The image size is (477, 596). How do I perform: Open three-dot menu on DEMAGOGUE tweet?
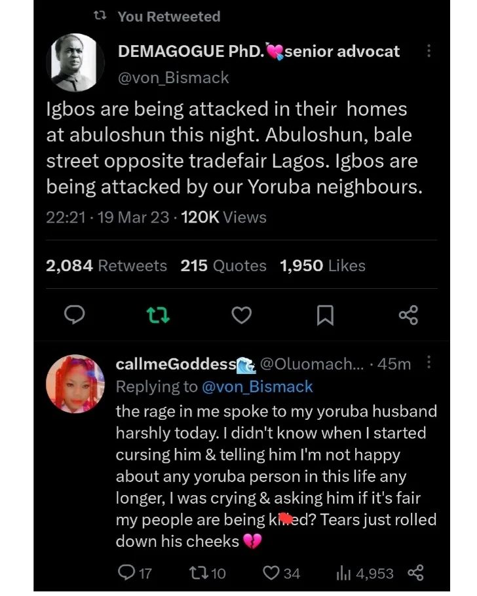(429, 51)
